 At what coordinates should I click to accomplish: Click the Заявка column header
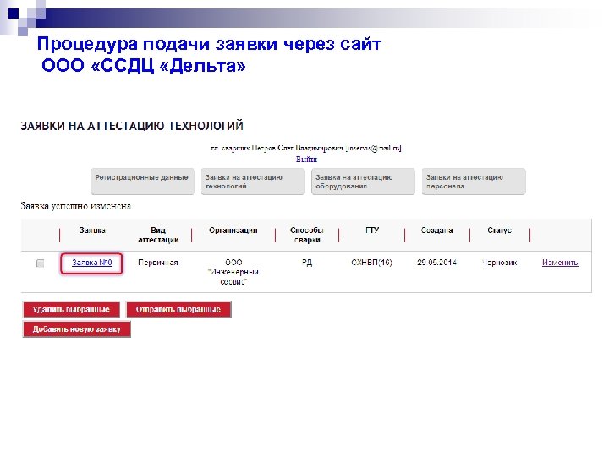(92, 231)
